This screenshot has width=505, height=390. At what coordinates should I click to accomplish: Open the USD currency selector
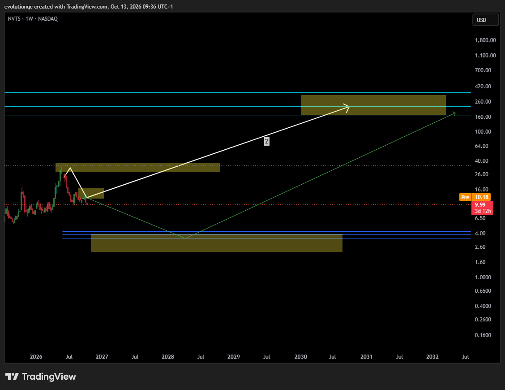tap(485, 20)
